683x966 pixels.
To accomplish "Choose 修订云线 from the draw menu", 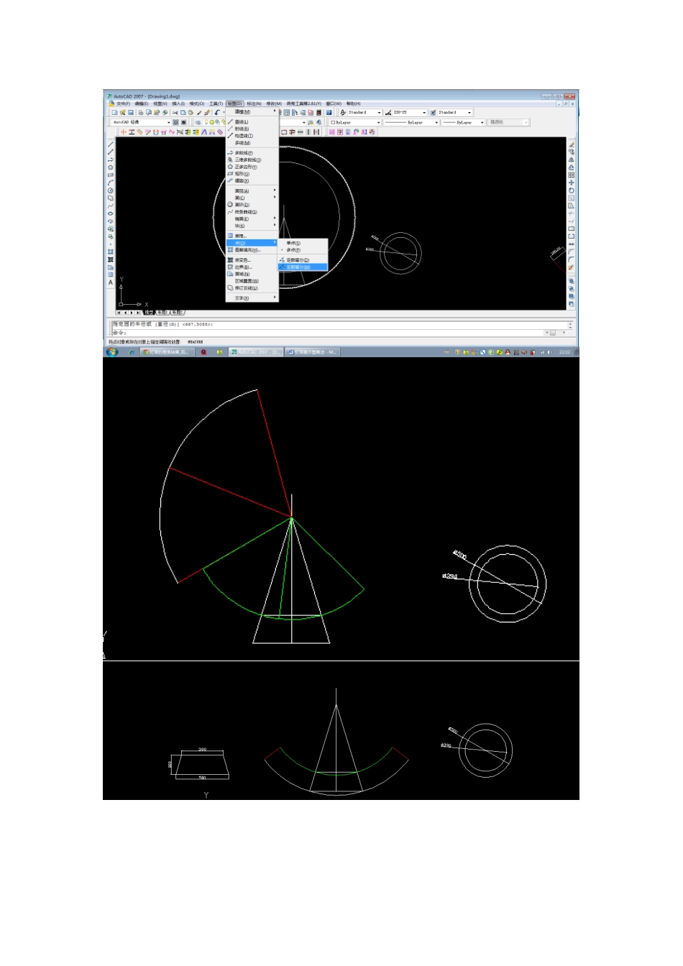I will click(252, 288).
